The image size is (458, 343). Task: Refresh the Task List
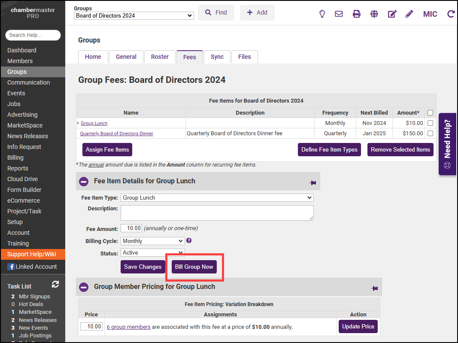point(55,284)
